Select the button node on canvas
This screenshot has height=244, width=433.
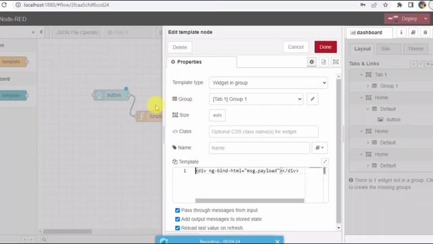point(111,95)
